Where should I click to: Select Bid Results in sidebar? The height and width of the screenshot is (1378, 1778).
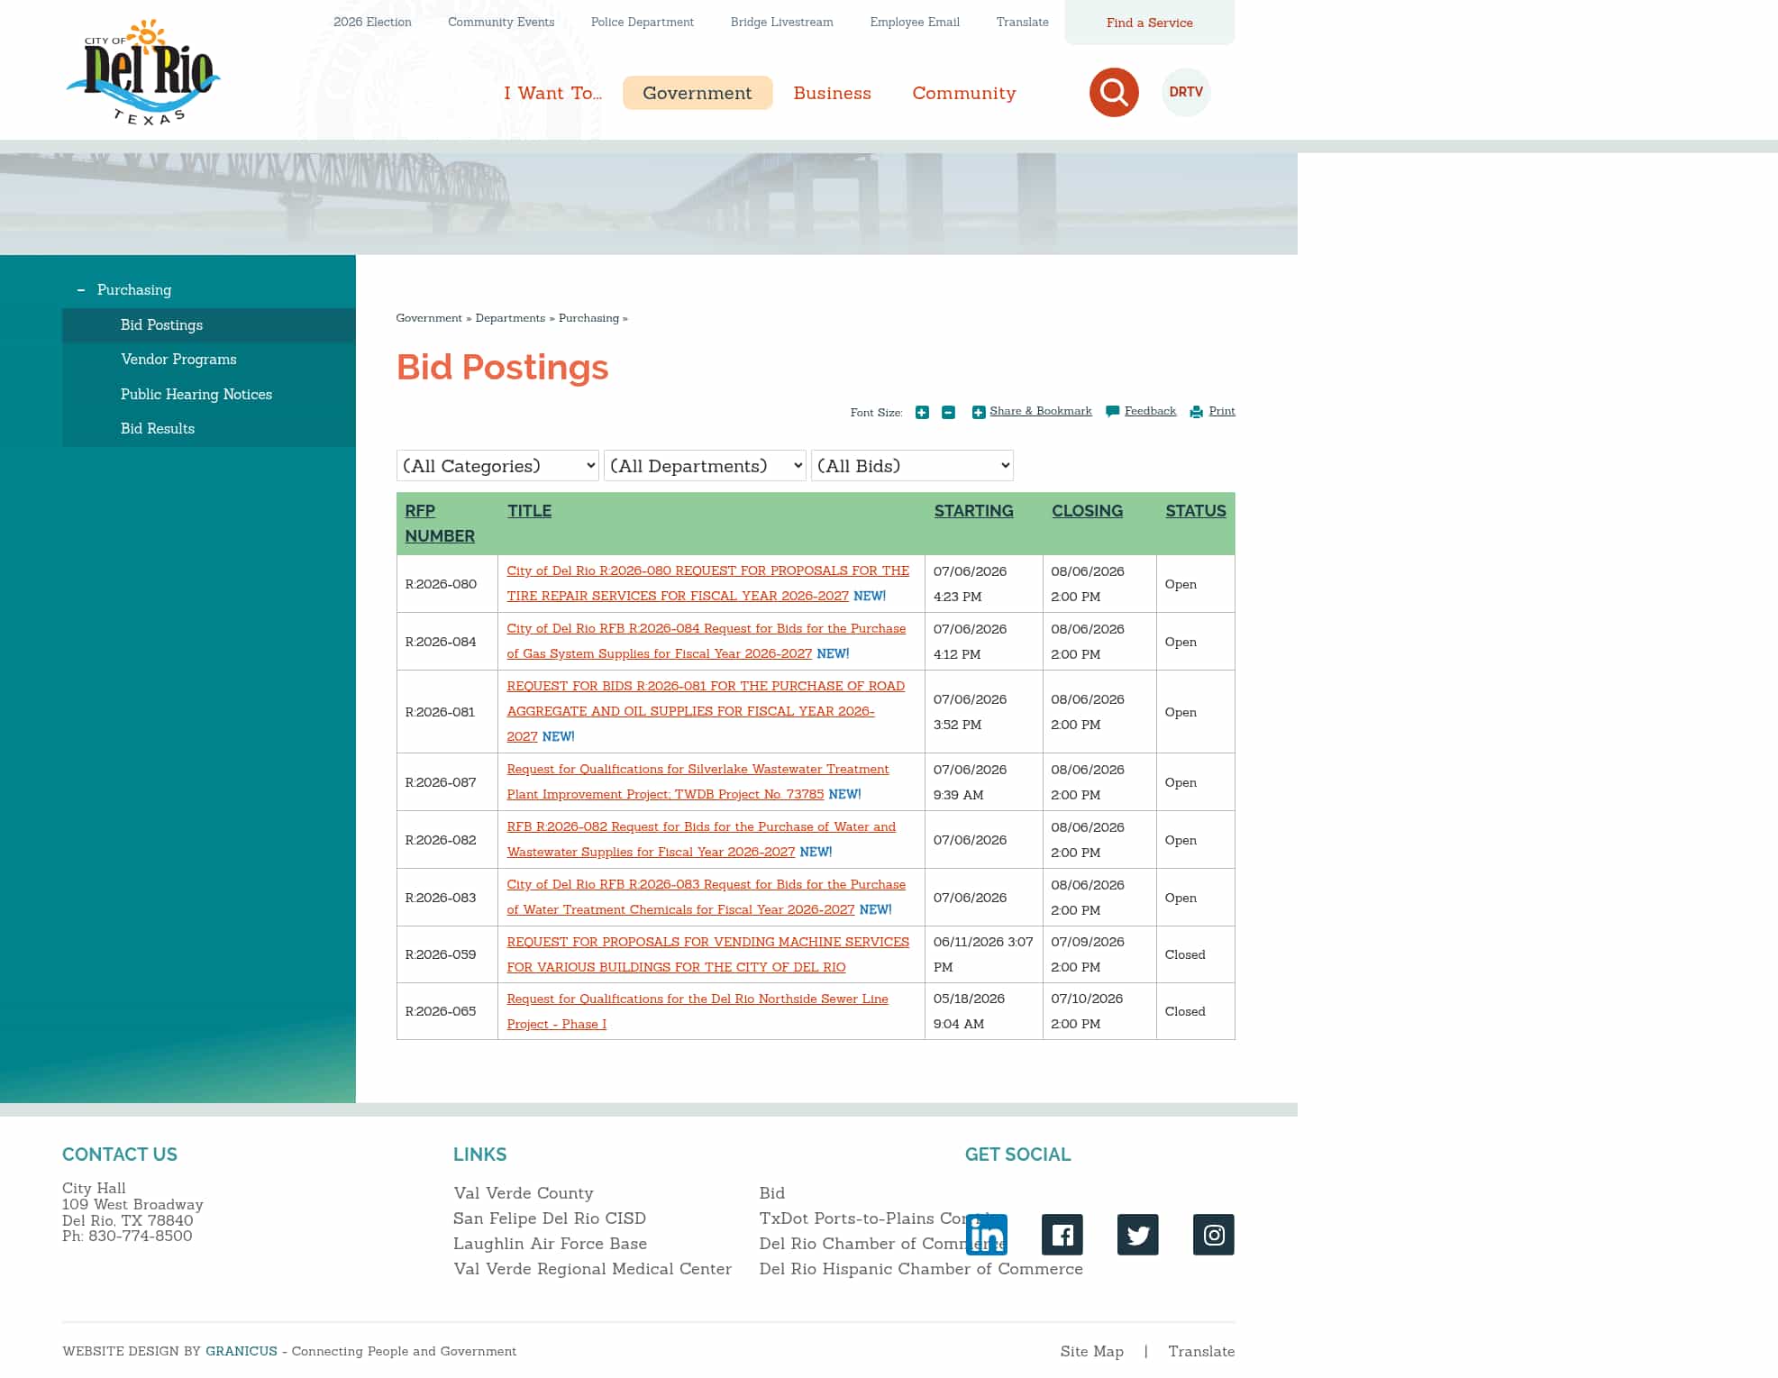(209, 429)
